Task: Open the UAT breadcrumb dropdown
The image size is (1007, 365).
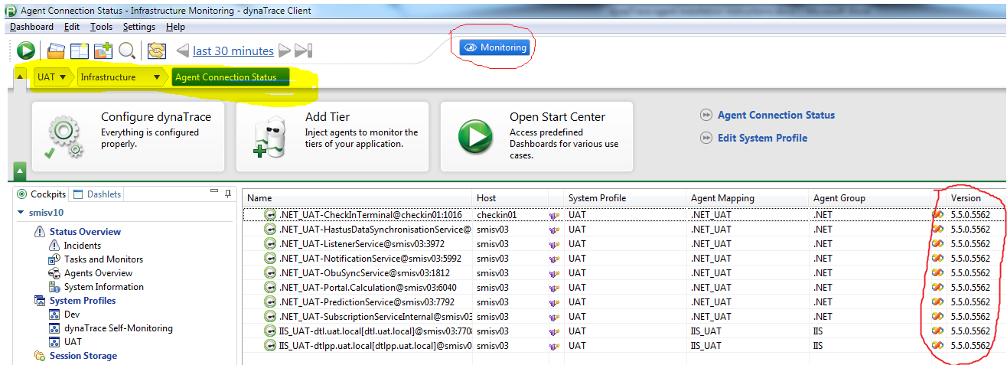Action: 51,77
